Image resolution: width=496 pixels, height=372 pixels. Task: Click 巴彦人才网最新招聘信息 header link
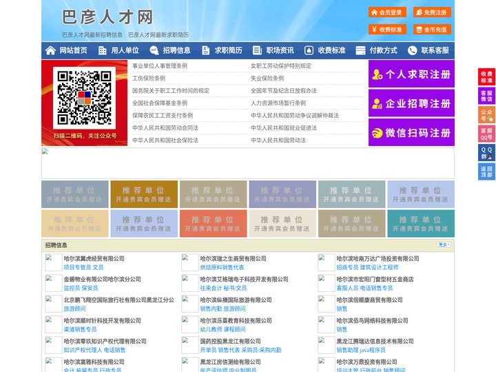[x=92, y=35]
